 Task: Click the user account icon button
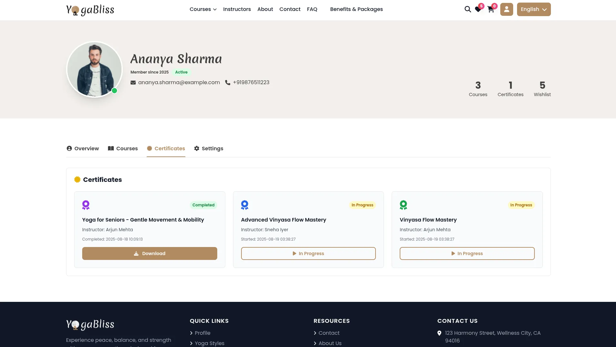tap(506, 9)
